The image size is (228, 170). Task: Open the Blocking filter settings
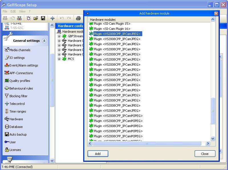(18, 96)
